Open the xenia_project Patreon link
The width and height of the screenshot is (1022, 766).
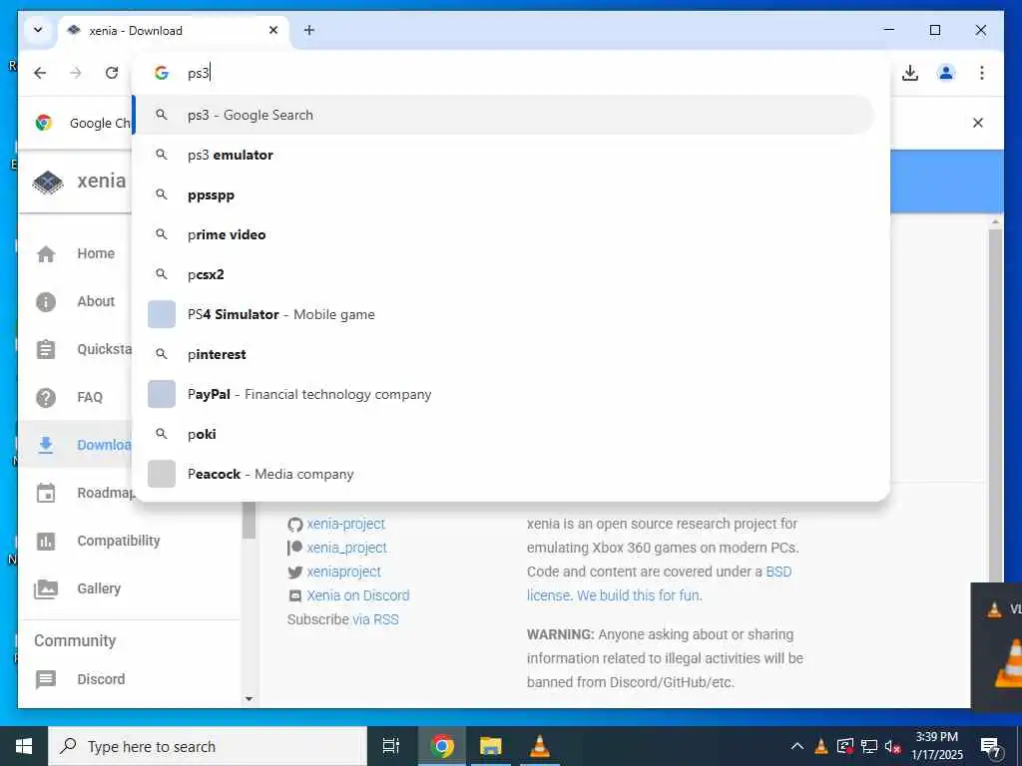click(x=346, y=548)
